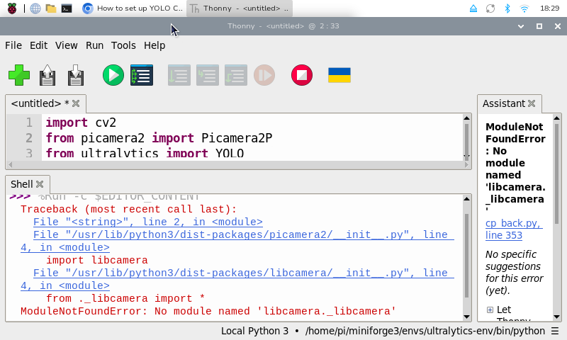Image resolution: width=567 pixels, height=340 pixels.
Task: Click the editor horizontal scrollbar right arrow
Action: coord(466,165)
